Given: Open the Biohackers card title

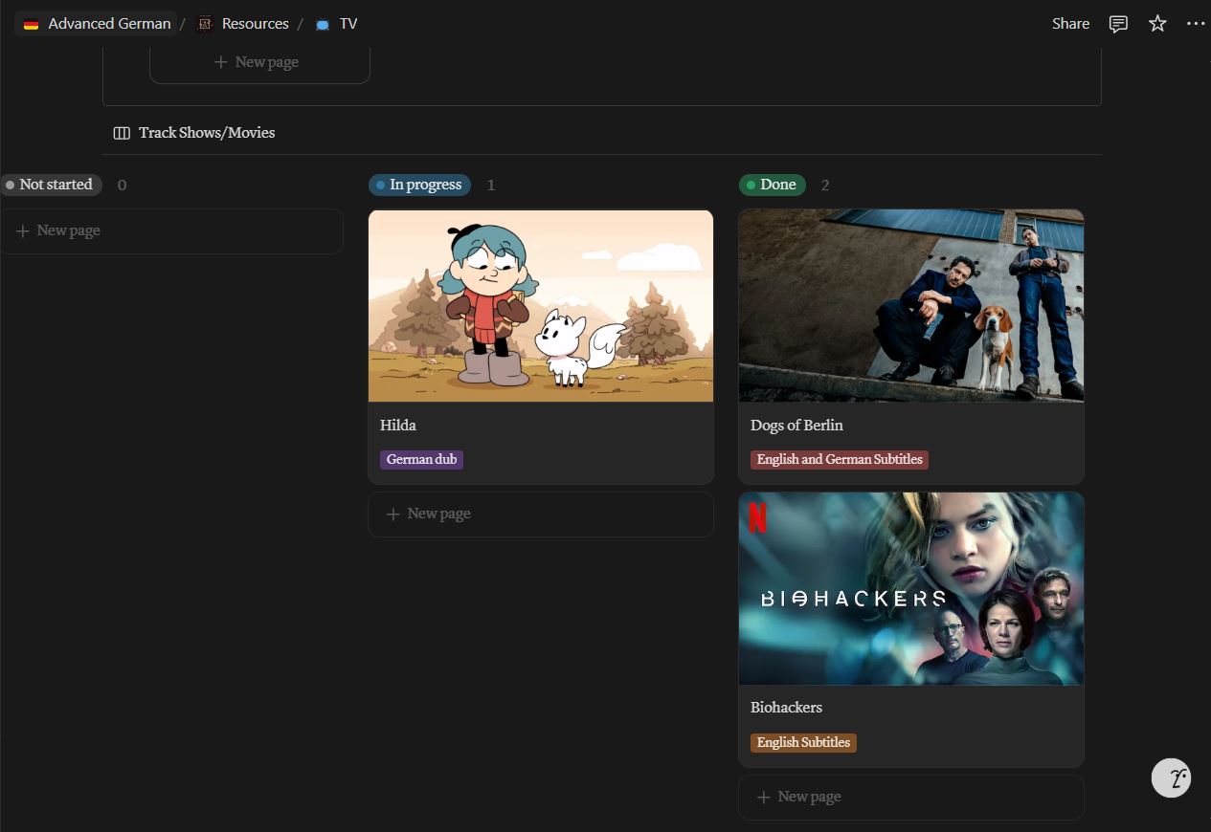Looking at the screenshot, I should [x=786, y=708].
